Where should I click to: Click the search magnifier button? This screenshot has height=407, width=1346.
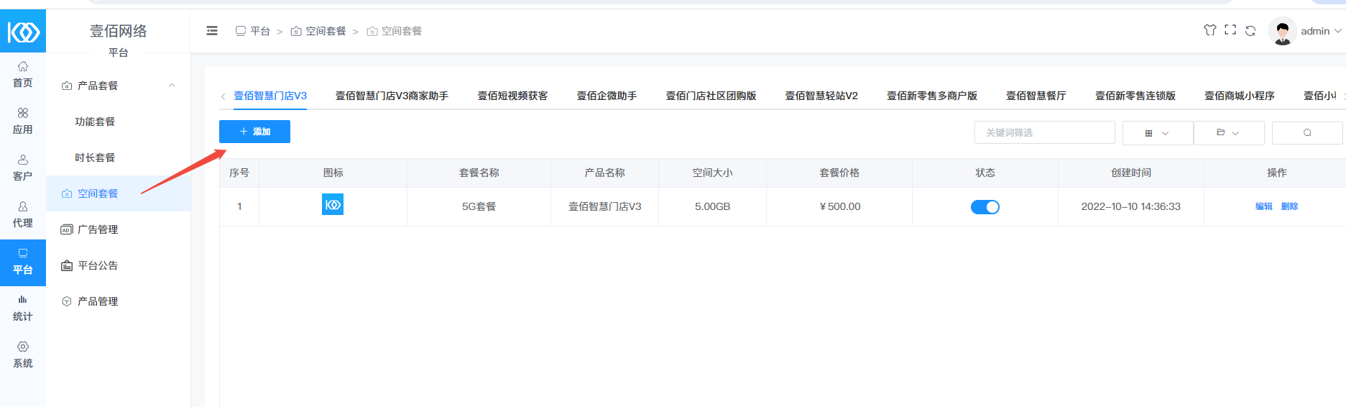click(x=1307, y=133)
